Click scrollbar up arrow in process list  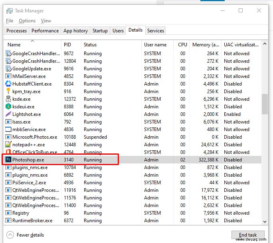point(265,44)
